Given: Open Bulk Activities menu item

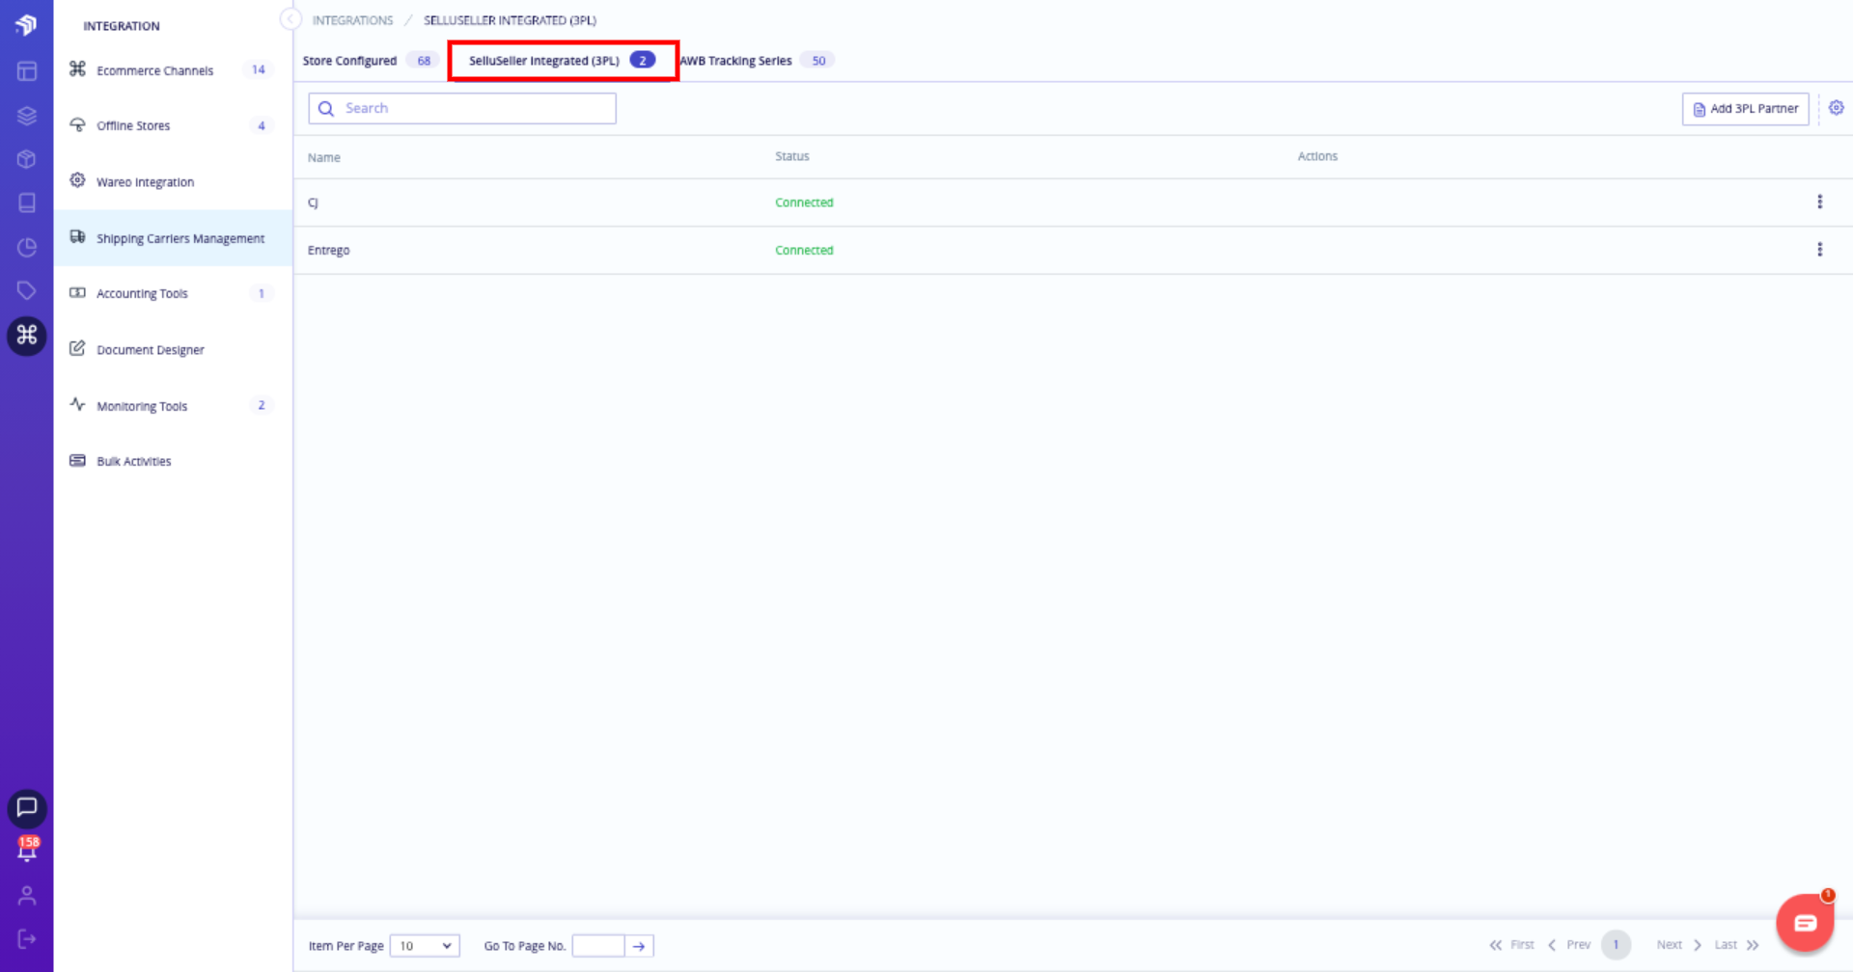Looking at the screenshot, I should click(x=173, y=461).
